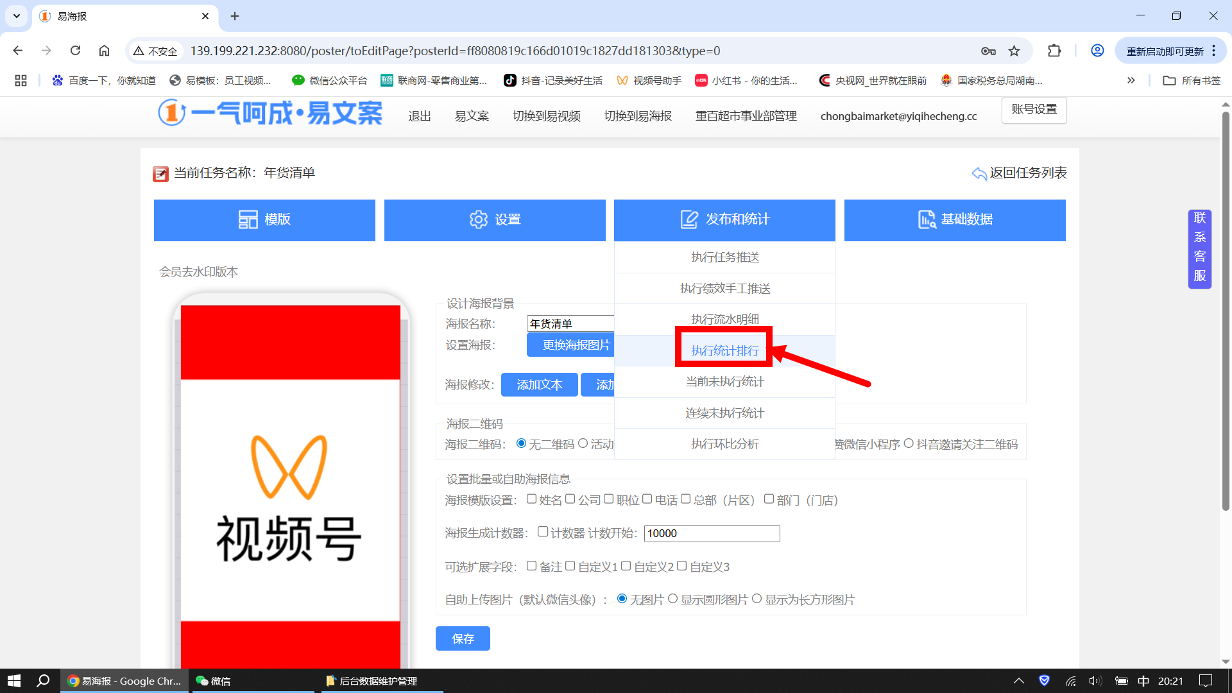Open the extensions puzzle icon
This screenshot has width=1232, height=693.
pos(1054,51)
